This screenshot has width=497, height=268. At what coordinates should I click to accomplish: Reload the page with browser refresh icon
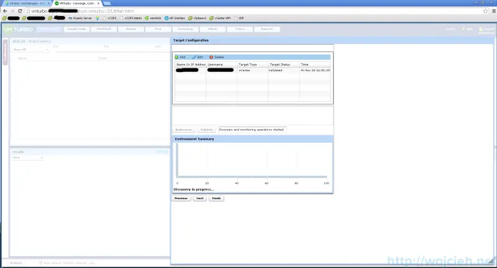tap(21, 11)
